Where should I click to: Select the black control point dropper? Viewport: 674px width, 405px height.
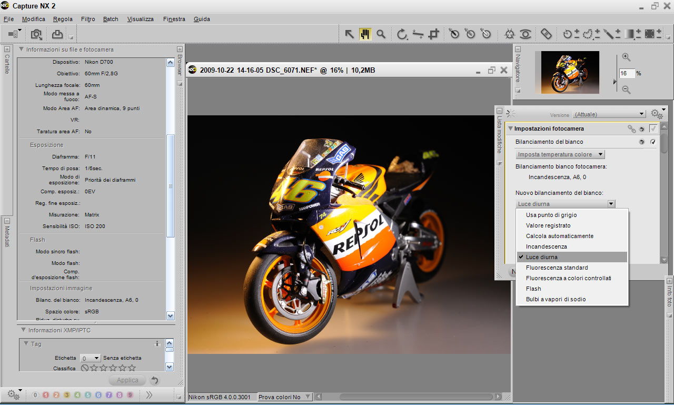click(454, 34)
